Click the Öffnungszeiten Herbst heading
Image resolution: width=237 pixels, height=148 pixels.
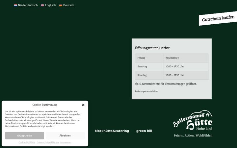[152, 48]
